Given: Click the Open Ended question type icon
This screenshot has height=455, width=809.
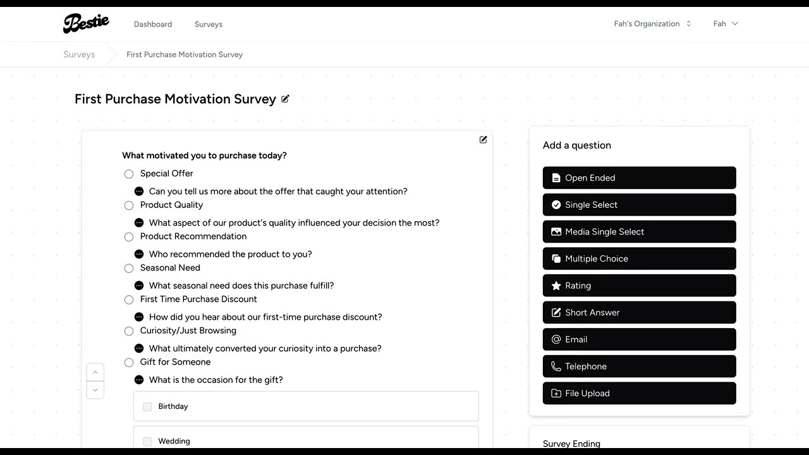Looking at the screenshot, I should coord(556,178).
